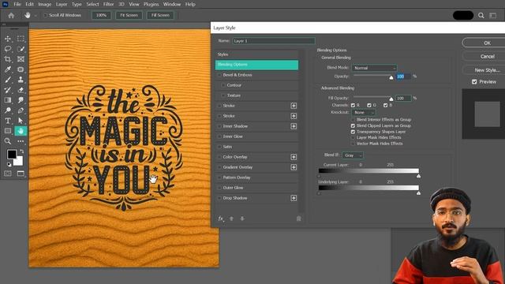Select the Eraser tool
The width and height of the screenshot is (505, 284).
21,90
